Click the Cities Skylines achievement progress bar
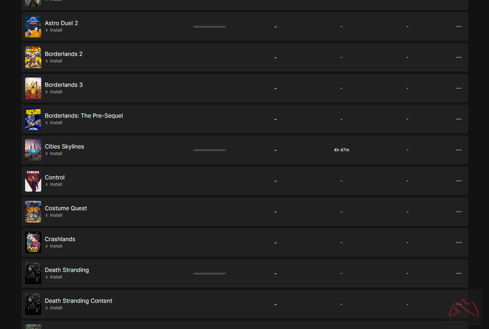The image size is (489, 329). (210, 150)
